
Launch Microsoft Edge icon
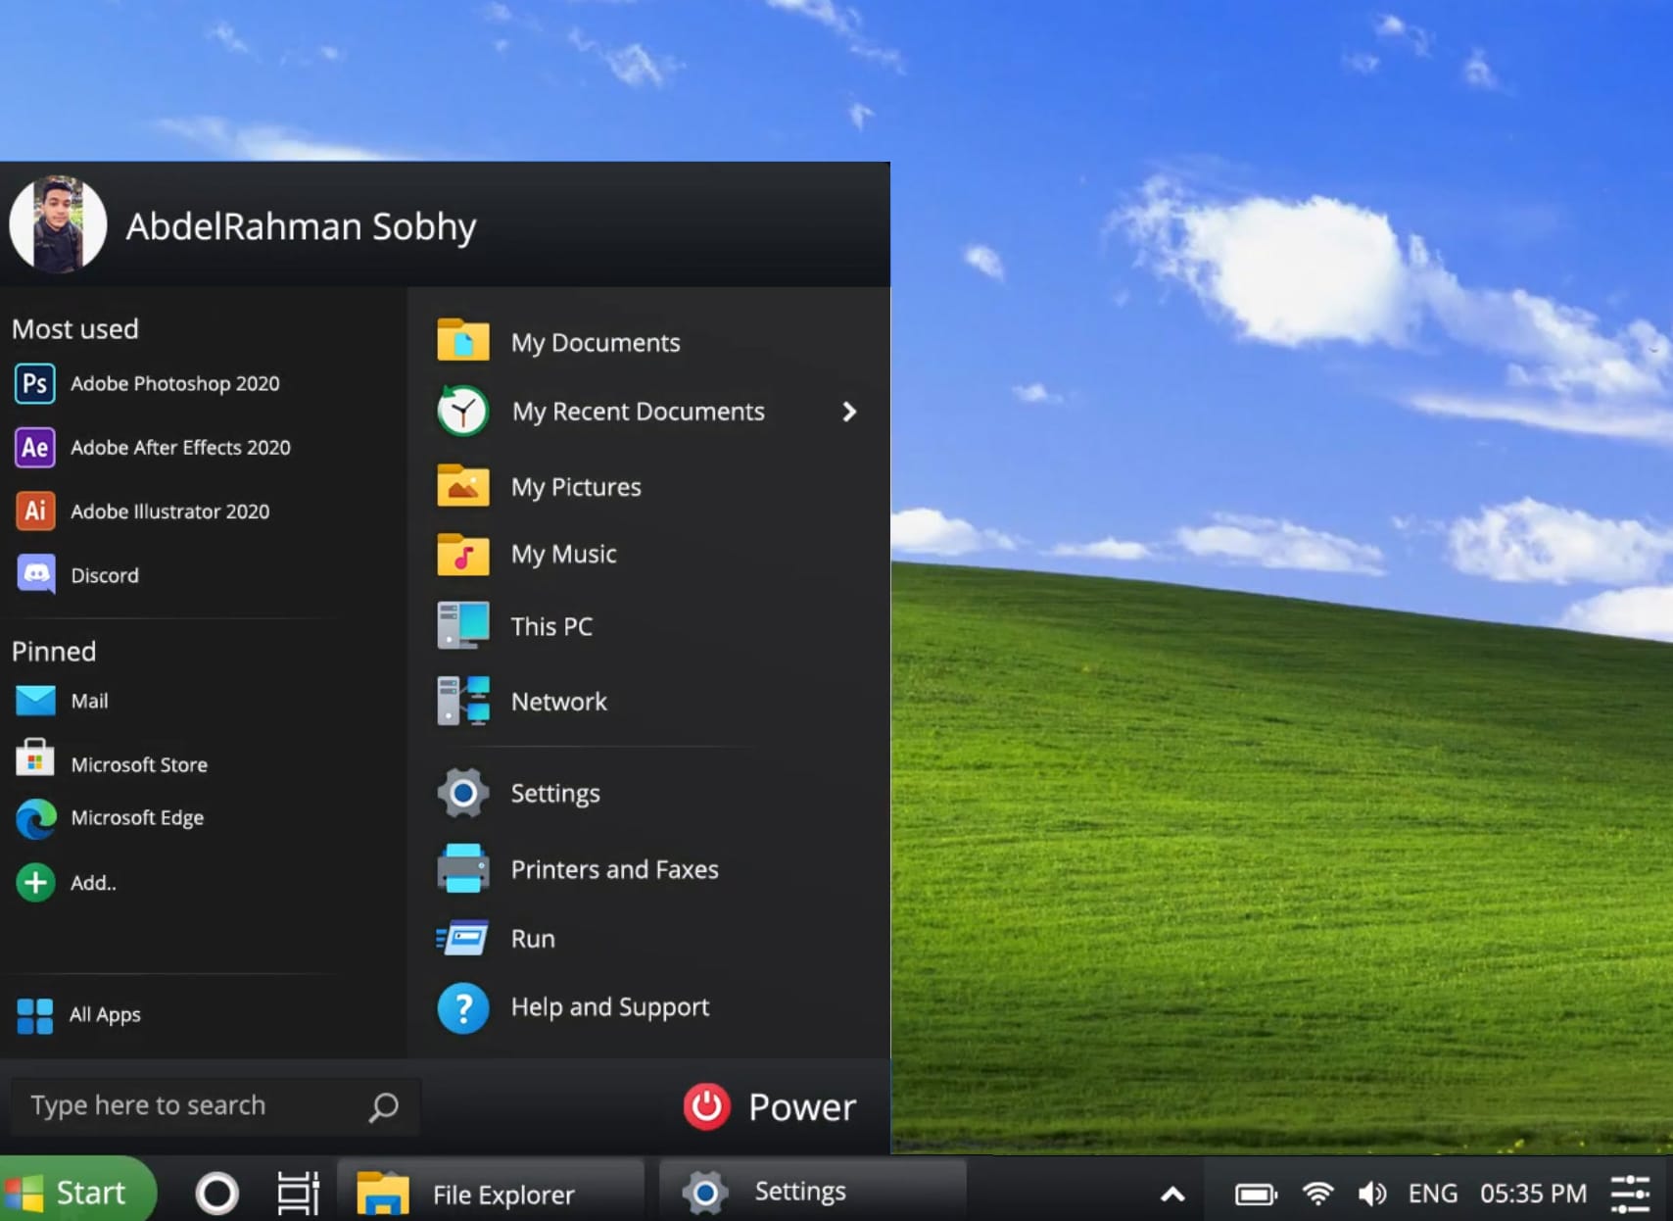[x=36, y=818]
